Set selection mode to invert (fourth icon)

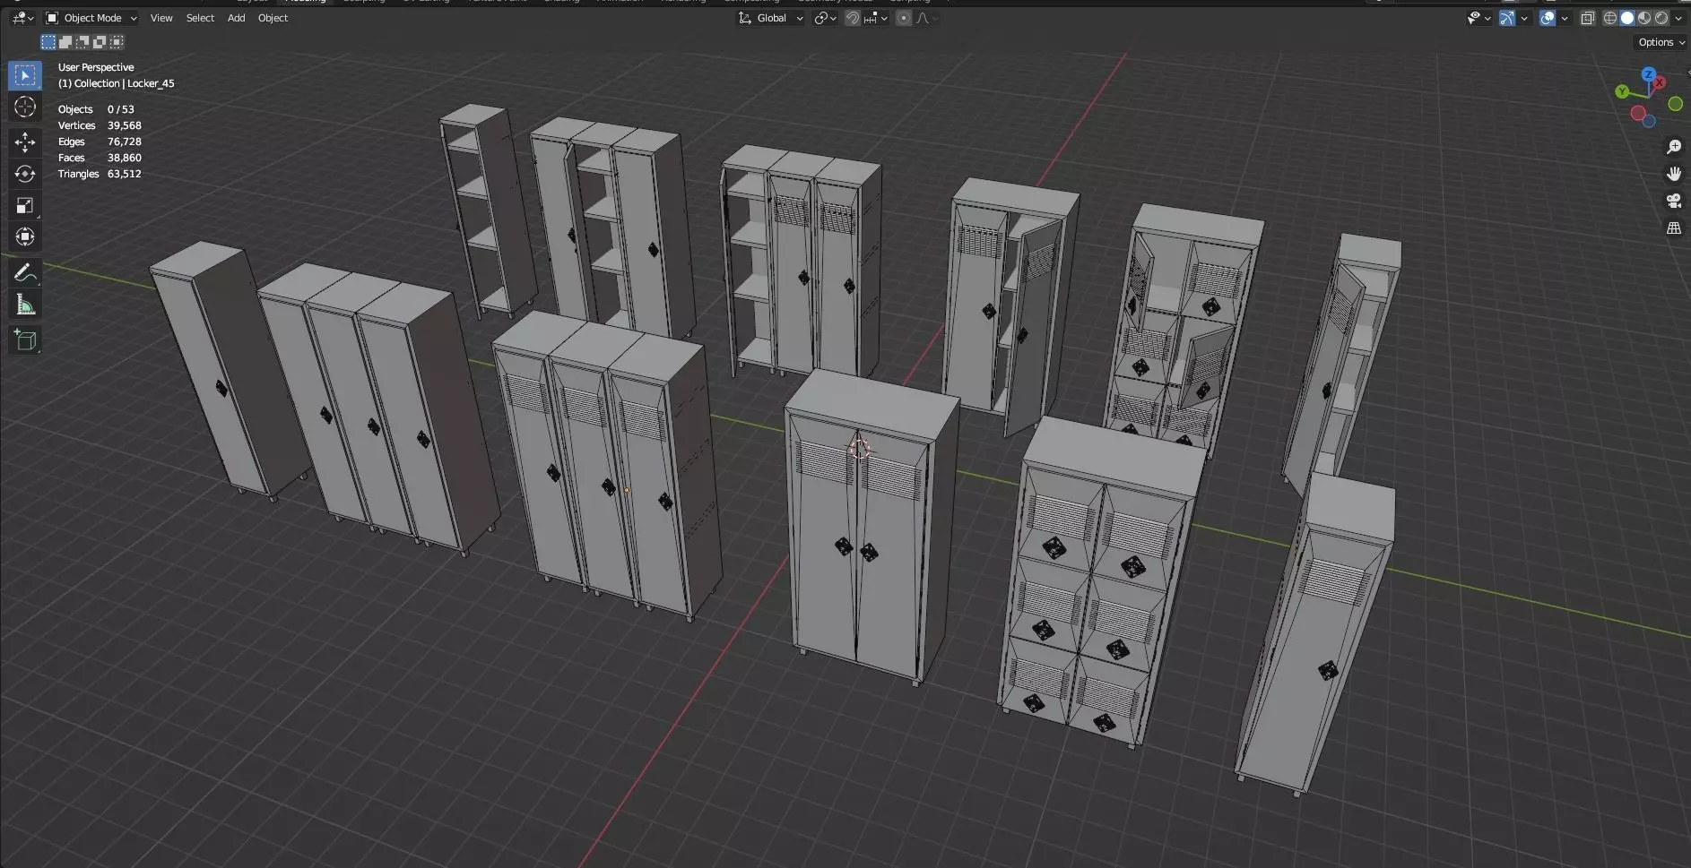click(100, 42)
